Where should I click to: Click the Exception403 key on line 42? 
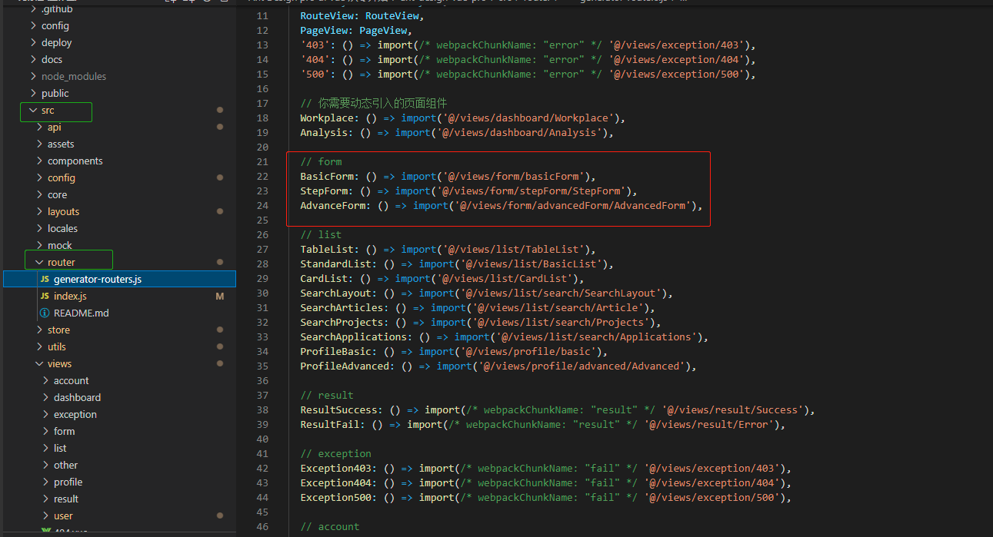click(335, 468)
